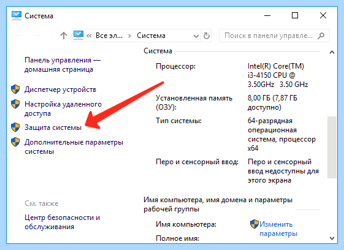Click the shield icon beside Диспетчер устройств

click(x=15, y=89)
